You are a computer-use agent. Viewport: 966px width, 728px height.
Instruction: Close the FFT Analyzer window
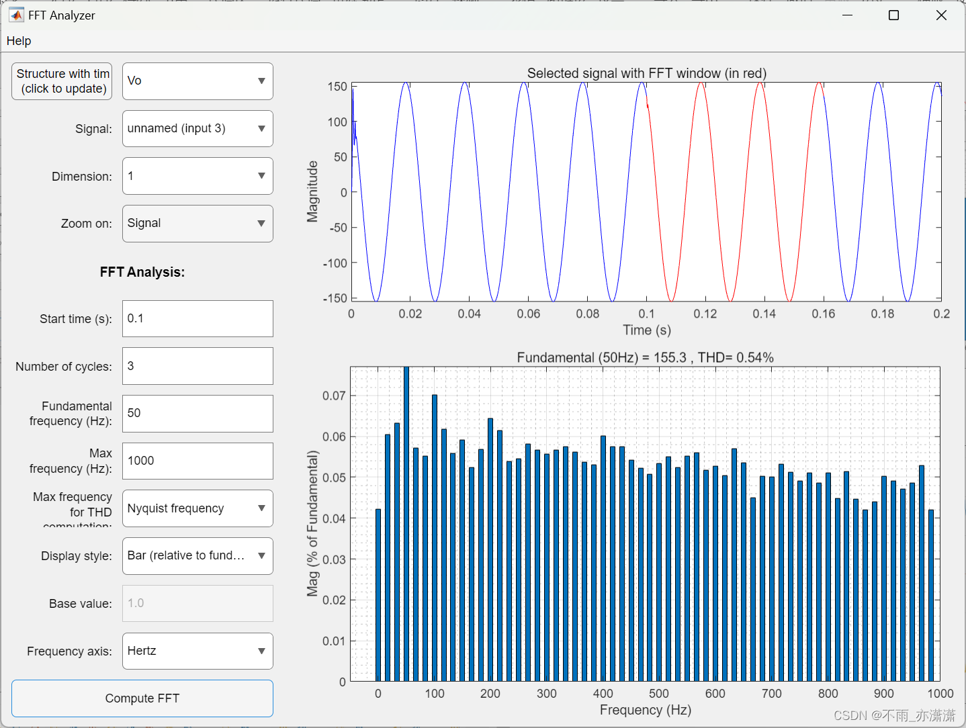[x=941, y=15]
